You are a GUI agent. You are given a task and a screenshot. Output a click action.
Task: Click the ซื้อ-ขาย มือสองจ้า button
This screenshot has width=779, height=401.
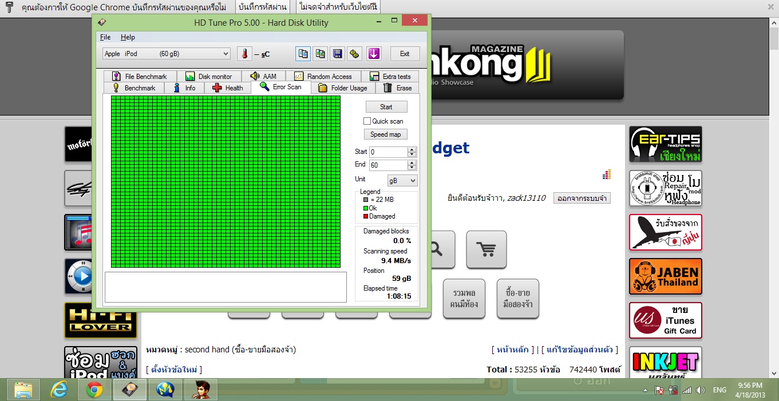[x=518, y=298]
